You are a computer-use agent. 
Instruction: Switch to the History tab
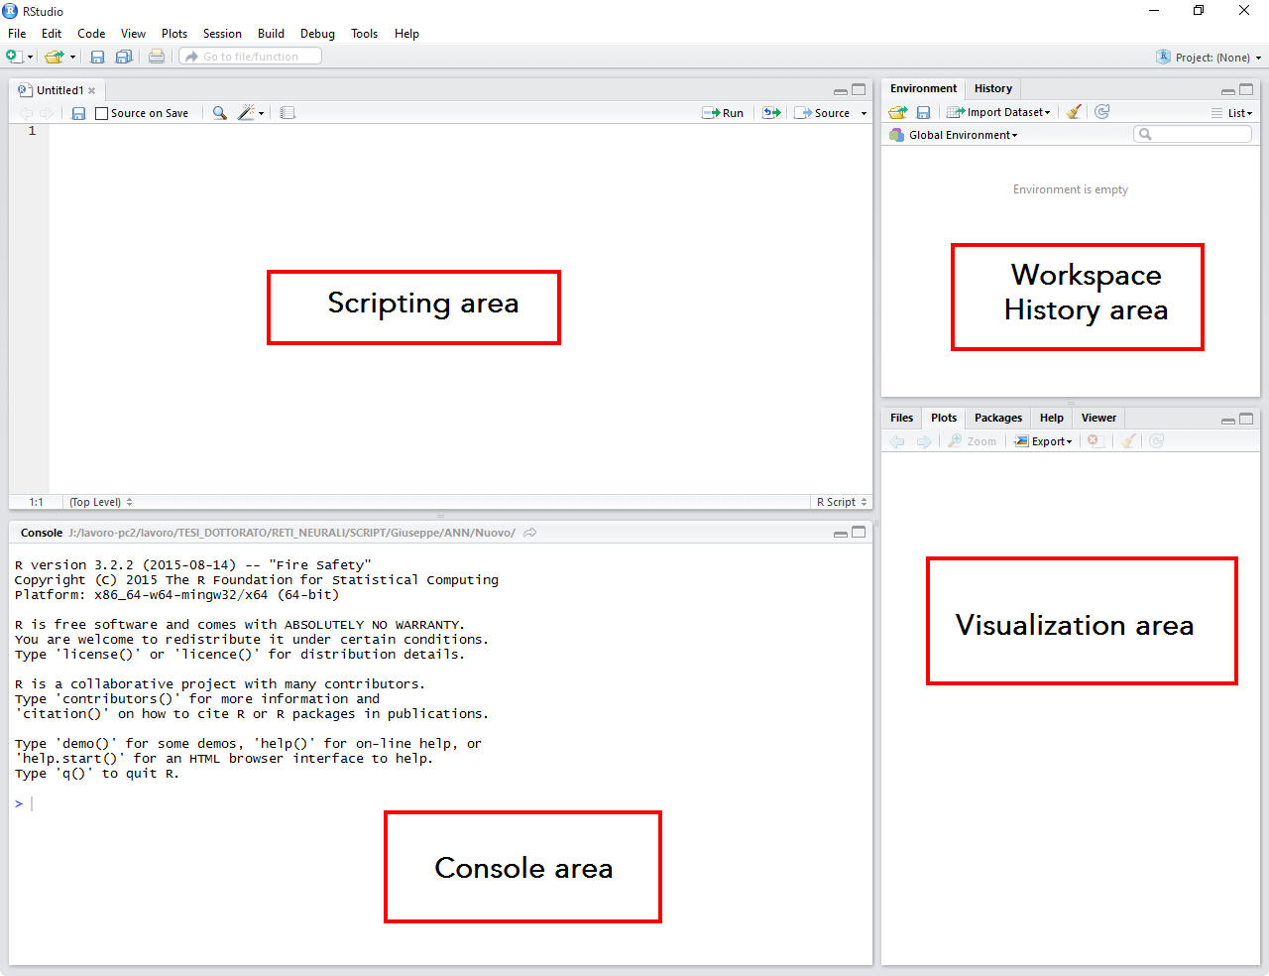[x=992, y=88]
